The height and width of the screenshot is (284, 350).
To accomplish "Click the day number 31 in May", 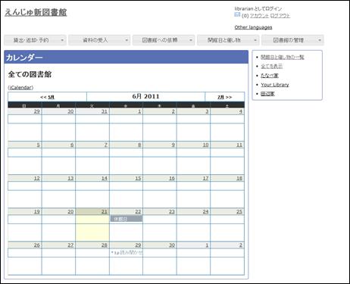I will 105,111.
